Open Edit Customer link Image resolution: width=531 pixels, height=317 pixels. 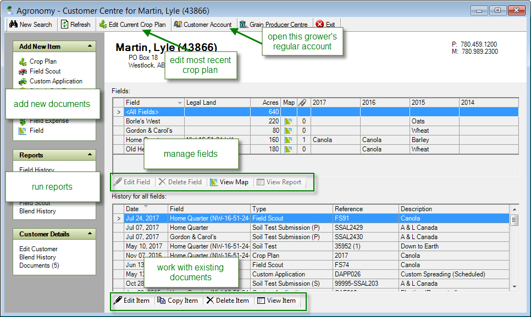[38, 249]
